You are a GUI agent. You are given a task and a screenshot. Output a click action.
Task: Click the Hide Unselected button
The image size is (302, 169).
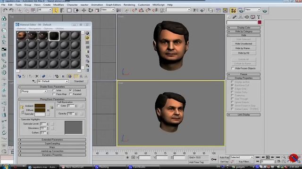[243, 44]
